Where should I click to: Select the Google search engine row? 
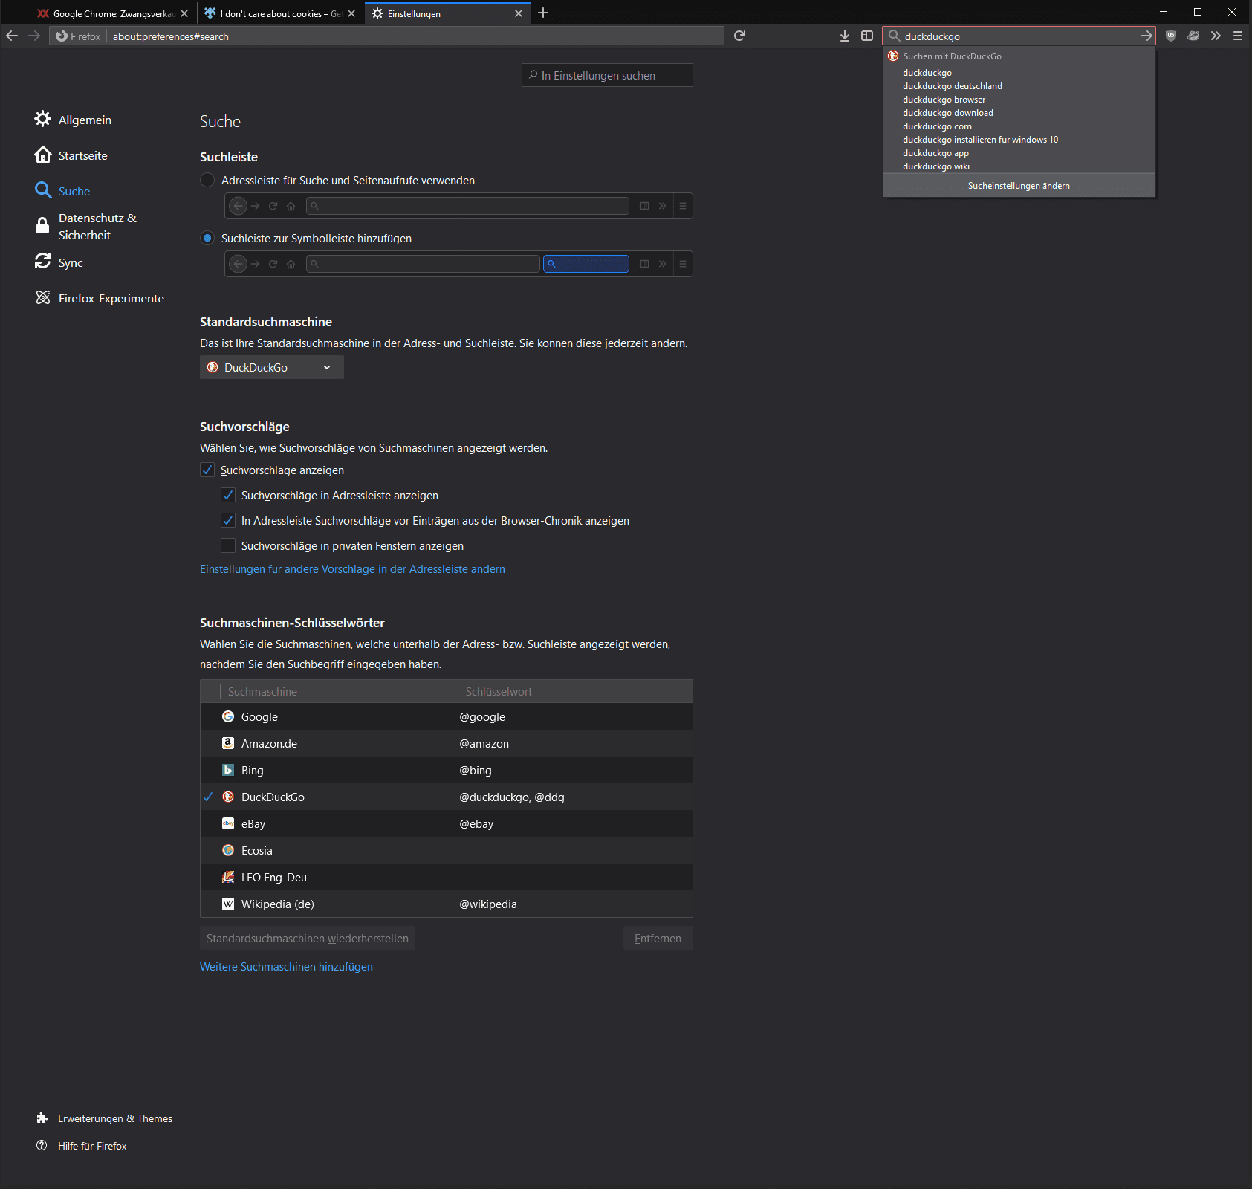coord(447,716)
